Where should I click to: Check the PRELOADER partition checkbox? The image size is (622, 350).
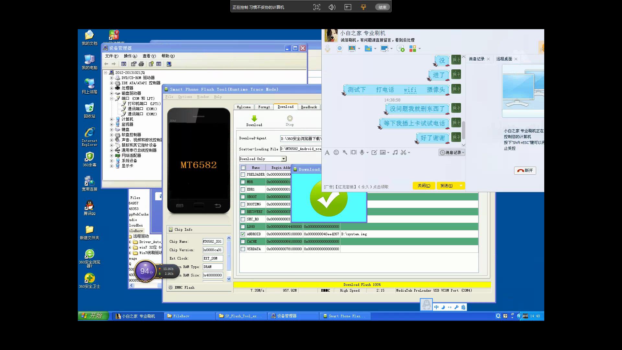click(x=243, y=174)
